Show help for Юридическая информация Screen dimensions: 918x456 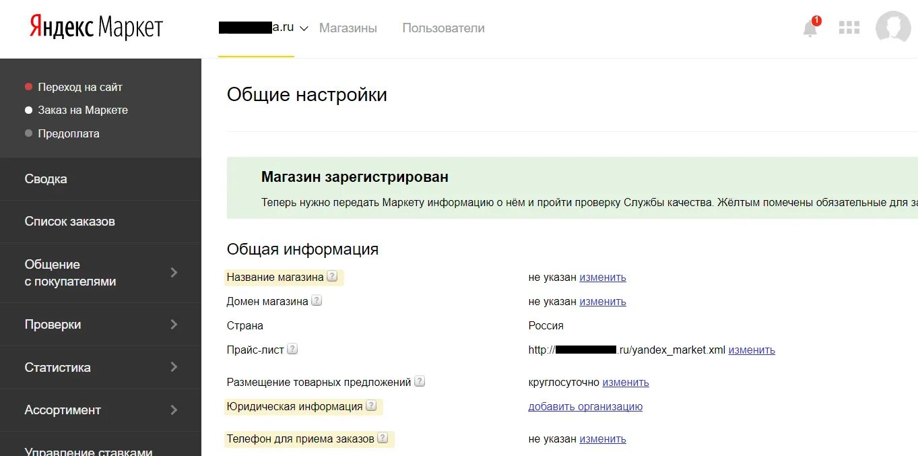pos(370,405)
